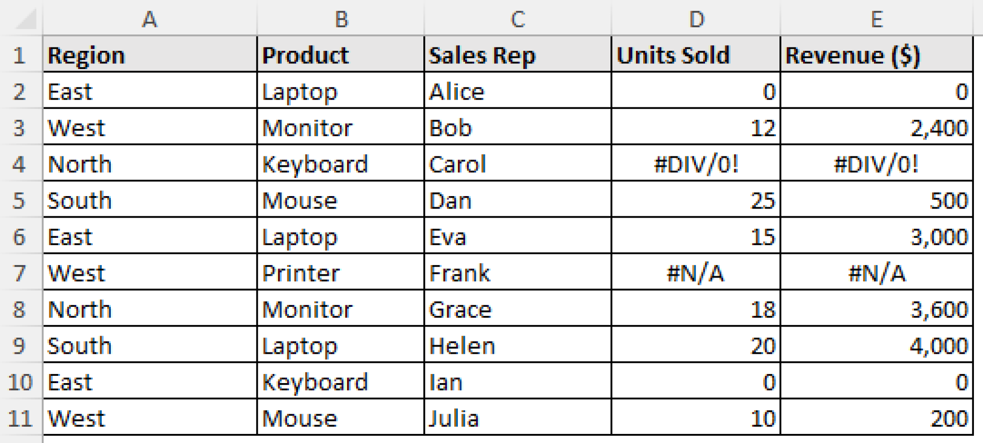Select column header A
This screenshot has width=983, height=443.
click(149, 19)
